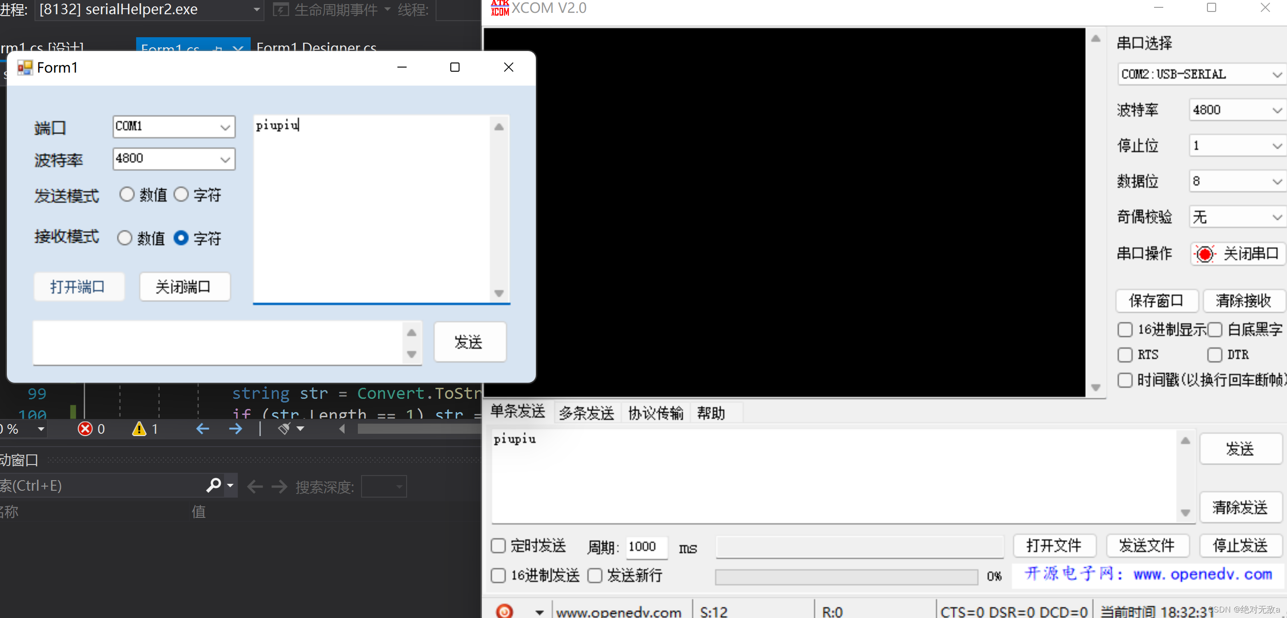
Task: Navigate forward with the right arrow
Action: click(x=236, y=429)
